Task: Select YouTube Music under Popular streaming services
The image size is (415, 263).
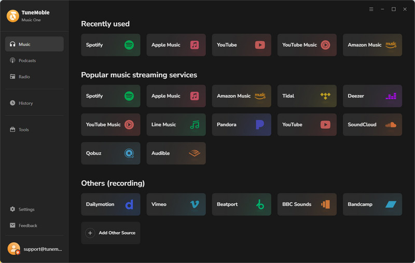Action: [110, 124]
